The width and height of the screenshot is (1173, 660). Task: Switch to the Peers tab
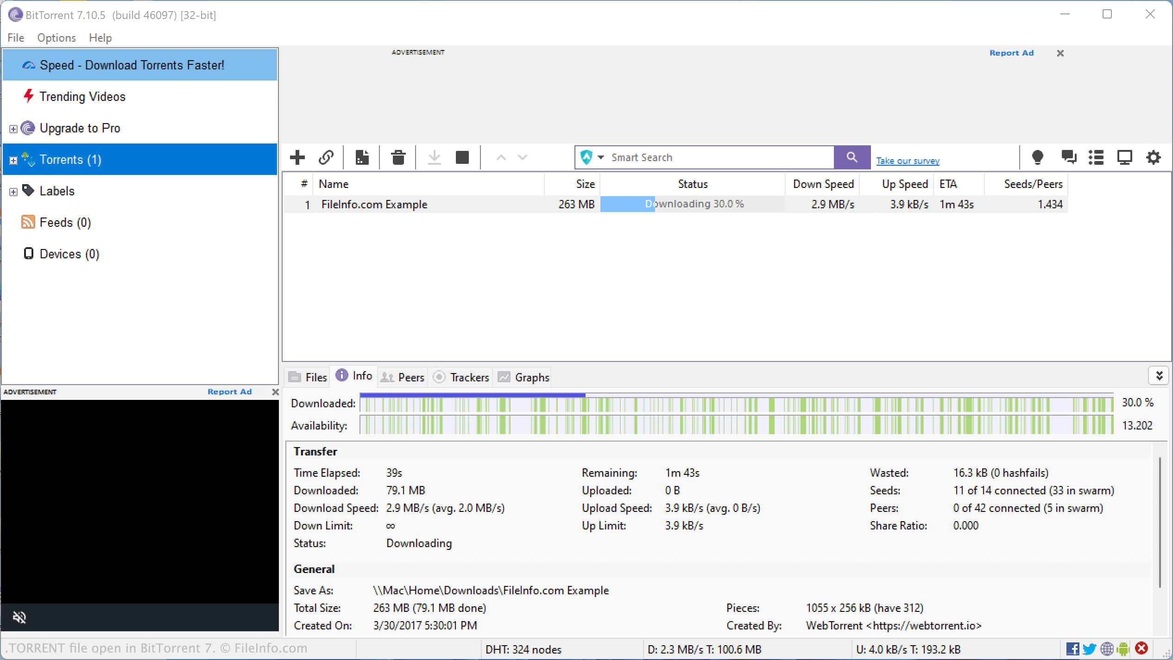point(410,376)
